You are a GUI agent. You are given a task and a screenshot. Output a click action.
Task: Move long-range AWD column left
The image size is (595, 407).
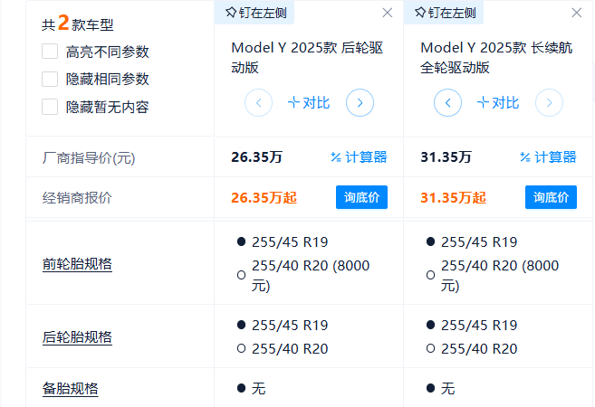tap(447, 103)
